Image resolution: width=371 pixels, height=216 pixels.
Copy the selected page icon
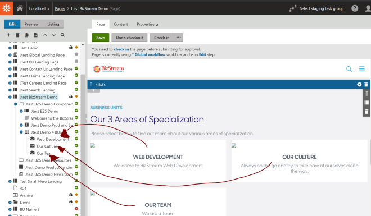coord(26,35)
